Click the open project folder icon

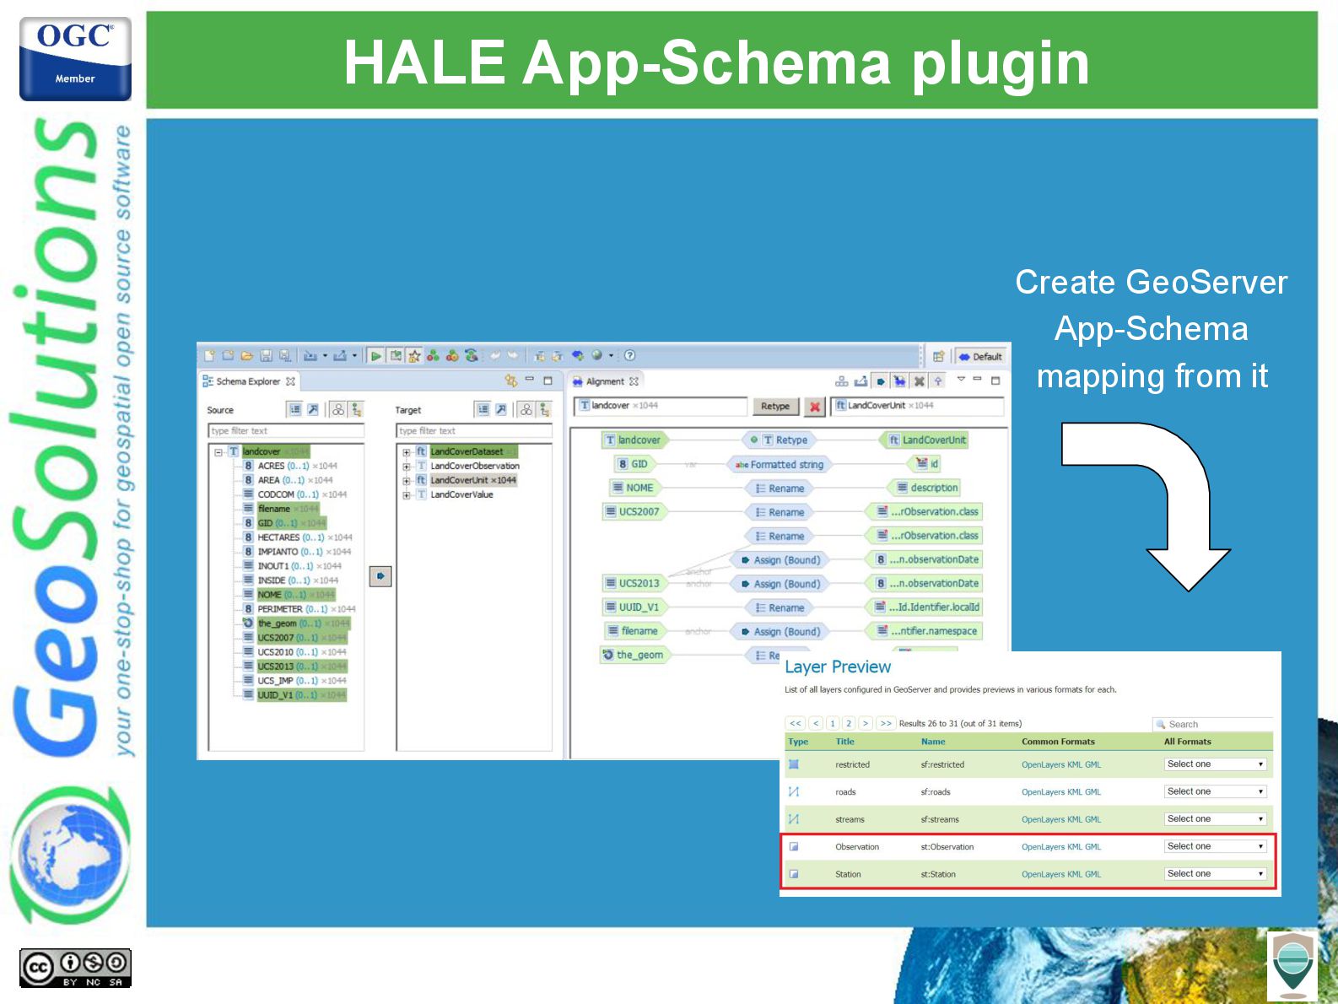coord(246,356)
